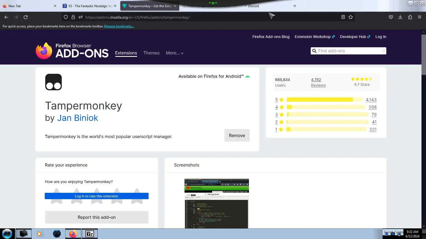426x239 pixels.
Task: Open the media player taskbar icon
Action: [40, 234]
